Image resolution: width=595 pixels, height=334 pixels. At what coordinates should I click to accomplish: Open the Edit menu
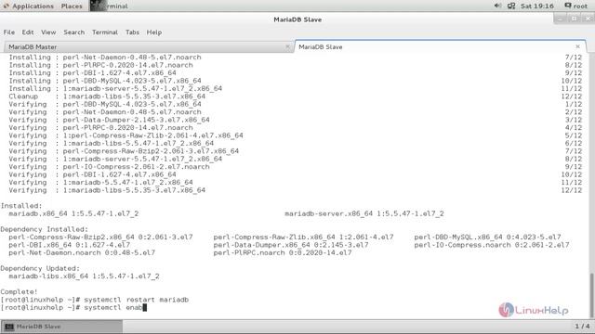[28, 32]
